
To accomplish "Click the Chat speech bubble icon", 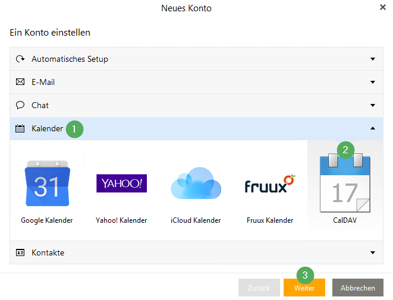I will [20, 105].
